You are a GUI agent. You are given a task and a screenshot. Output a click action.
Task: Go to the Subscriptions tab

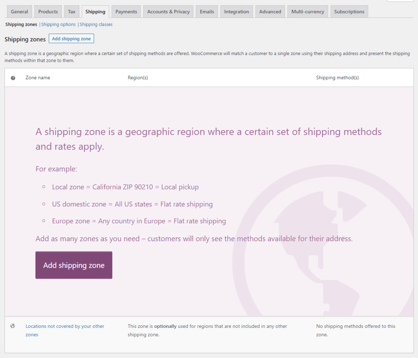(349, 12)
